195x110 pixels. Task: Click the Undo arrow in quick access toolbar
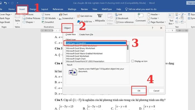5,3
